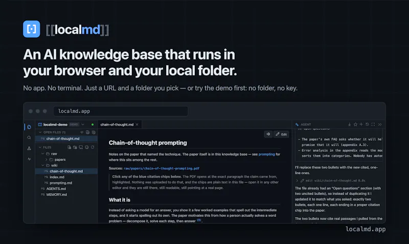Collapse the raw folder
The height and width of the screenshot is (244, 409).
tap(43, 153)
